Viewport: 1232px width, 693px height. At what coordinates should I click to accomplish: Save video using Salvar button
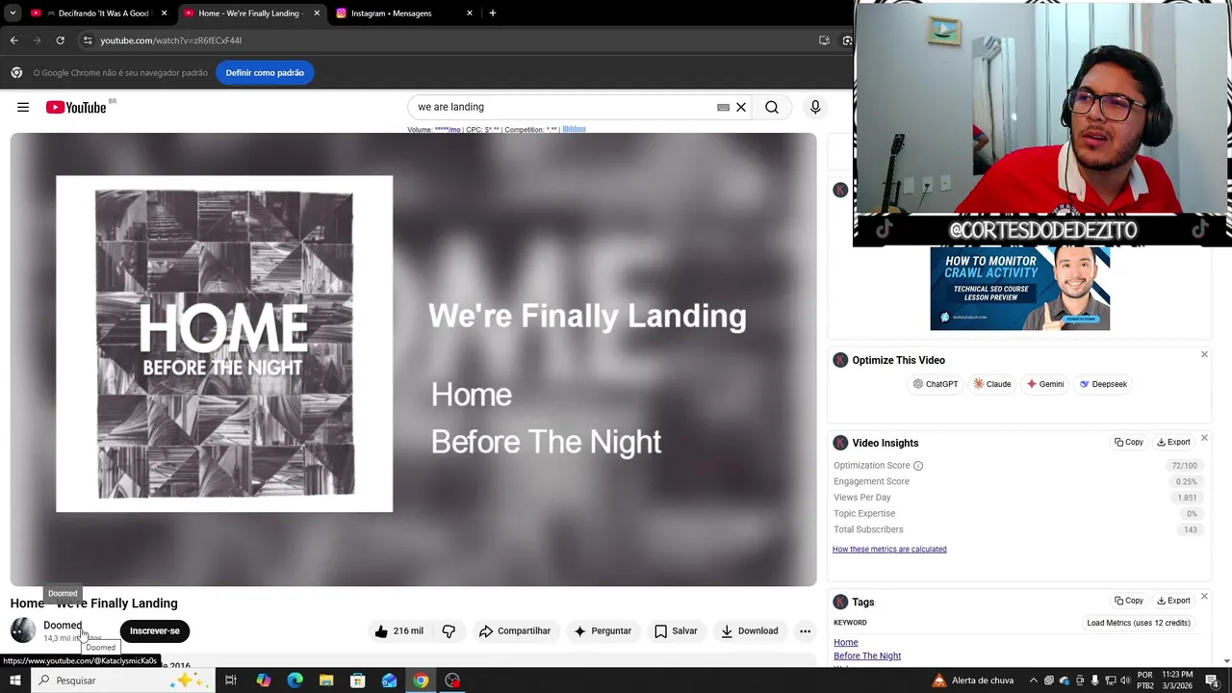point(676,631)
